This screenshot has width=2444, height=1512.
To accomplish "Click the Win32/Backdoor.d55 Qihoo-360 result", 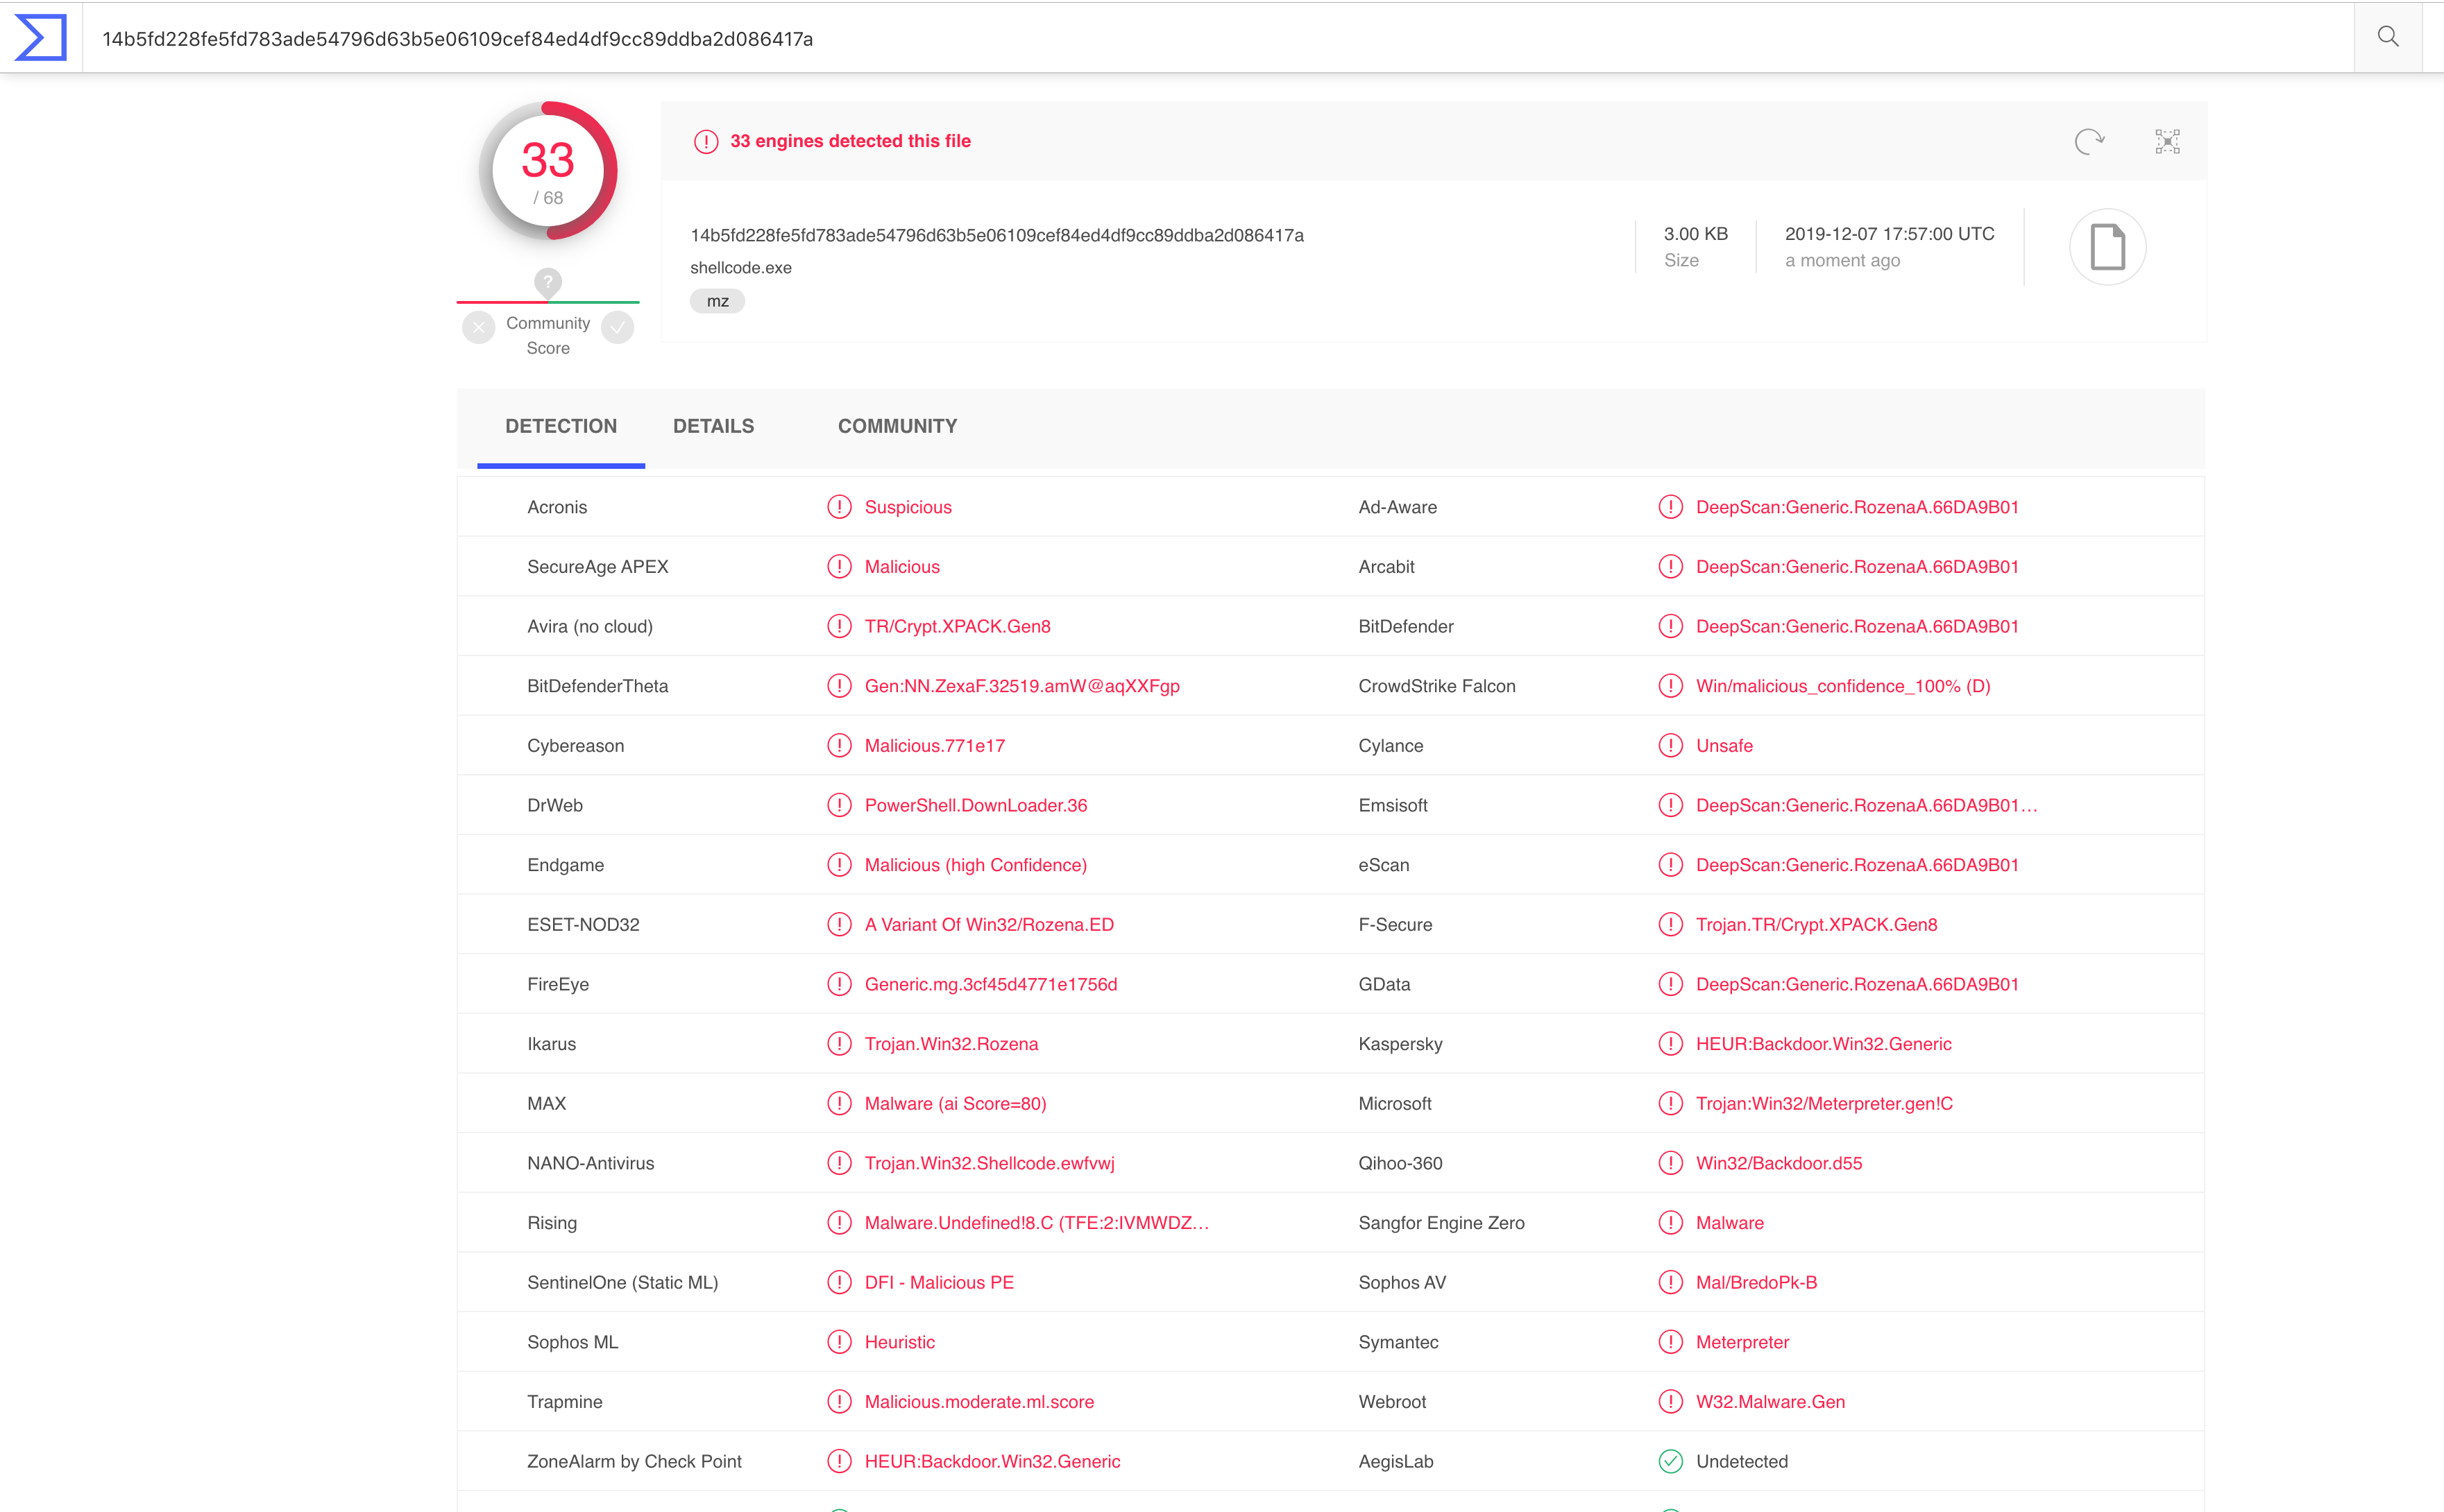I will [x=1779, y=1164].
